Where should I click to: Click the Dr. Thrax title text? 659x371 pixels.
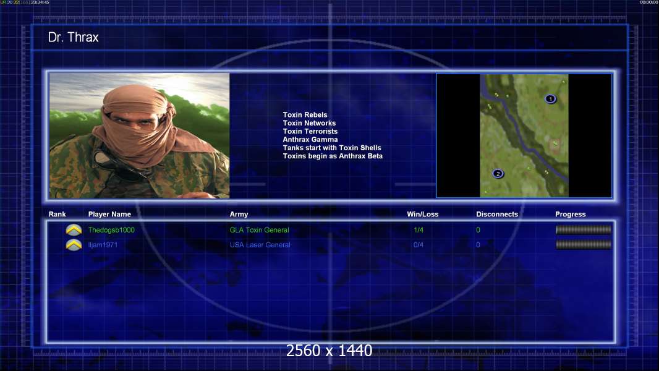pyautogui.click(x=73, y=37)
